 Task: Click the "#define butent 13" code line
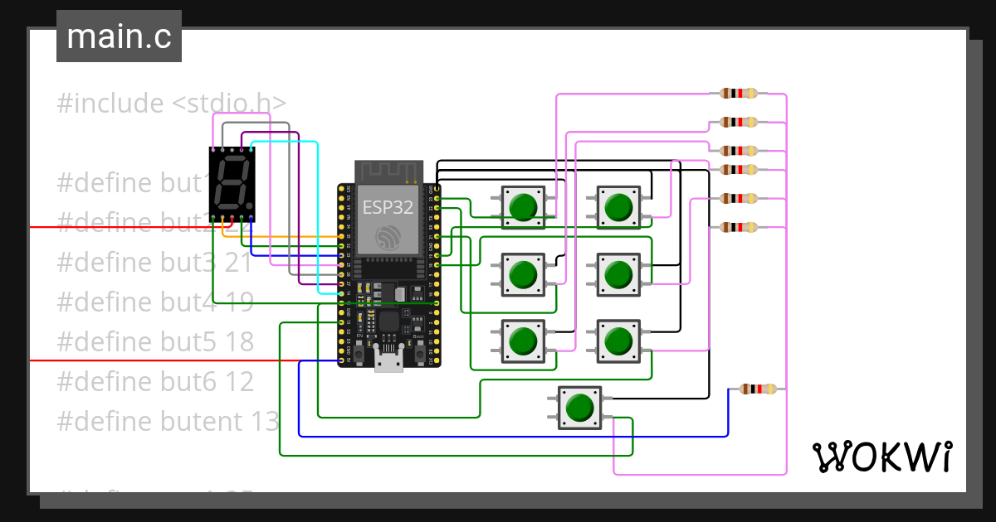tap(166, 421)
